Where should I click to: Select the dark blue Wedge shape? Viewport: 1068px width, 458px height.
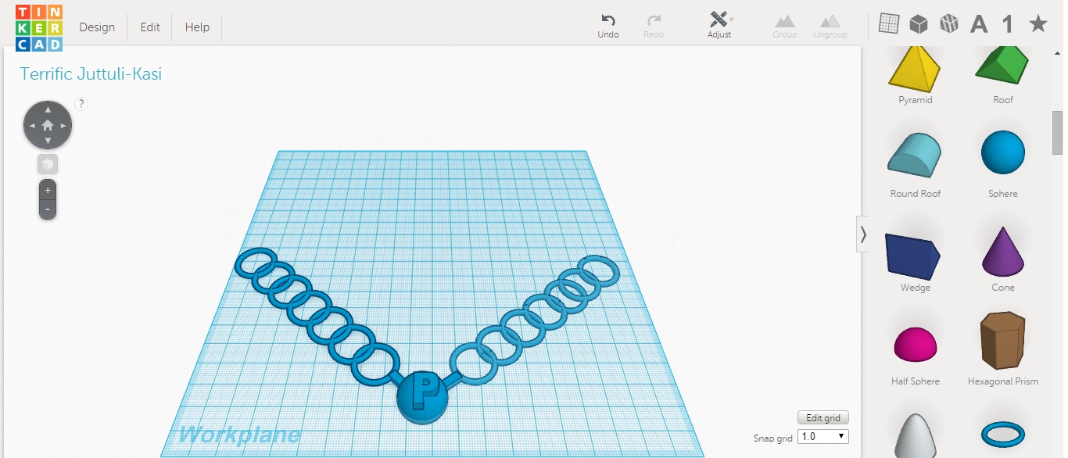click(x=913, y=256)
